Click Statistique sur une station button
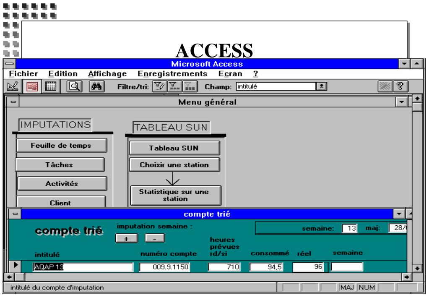The width and height of the screenshot is (429, 297). (x=176, y=195)
